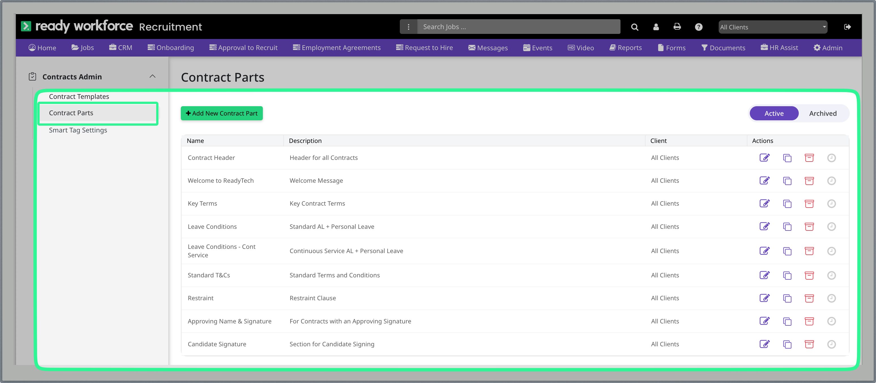
Task: Switch to Active contract parts
Action: point(774,114)
